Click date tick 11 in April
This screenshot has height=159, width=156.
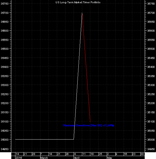(84, 154)
